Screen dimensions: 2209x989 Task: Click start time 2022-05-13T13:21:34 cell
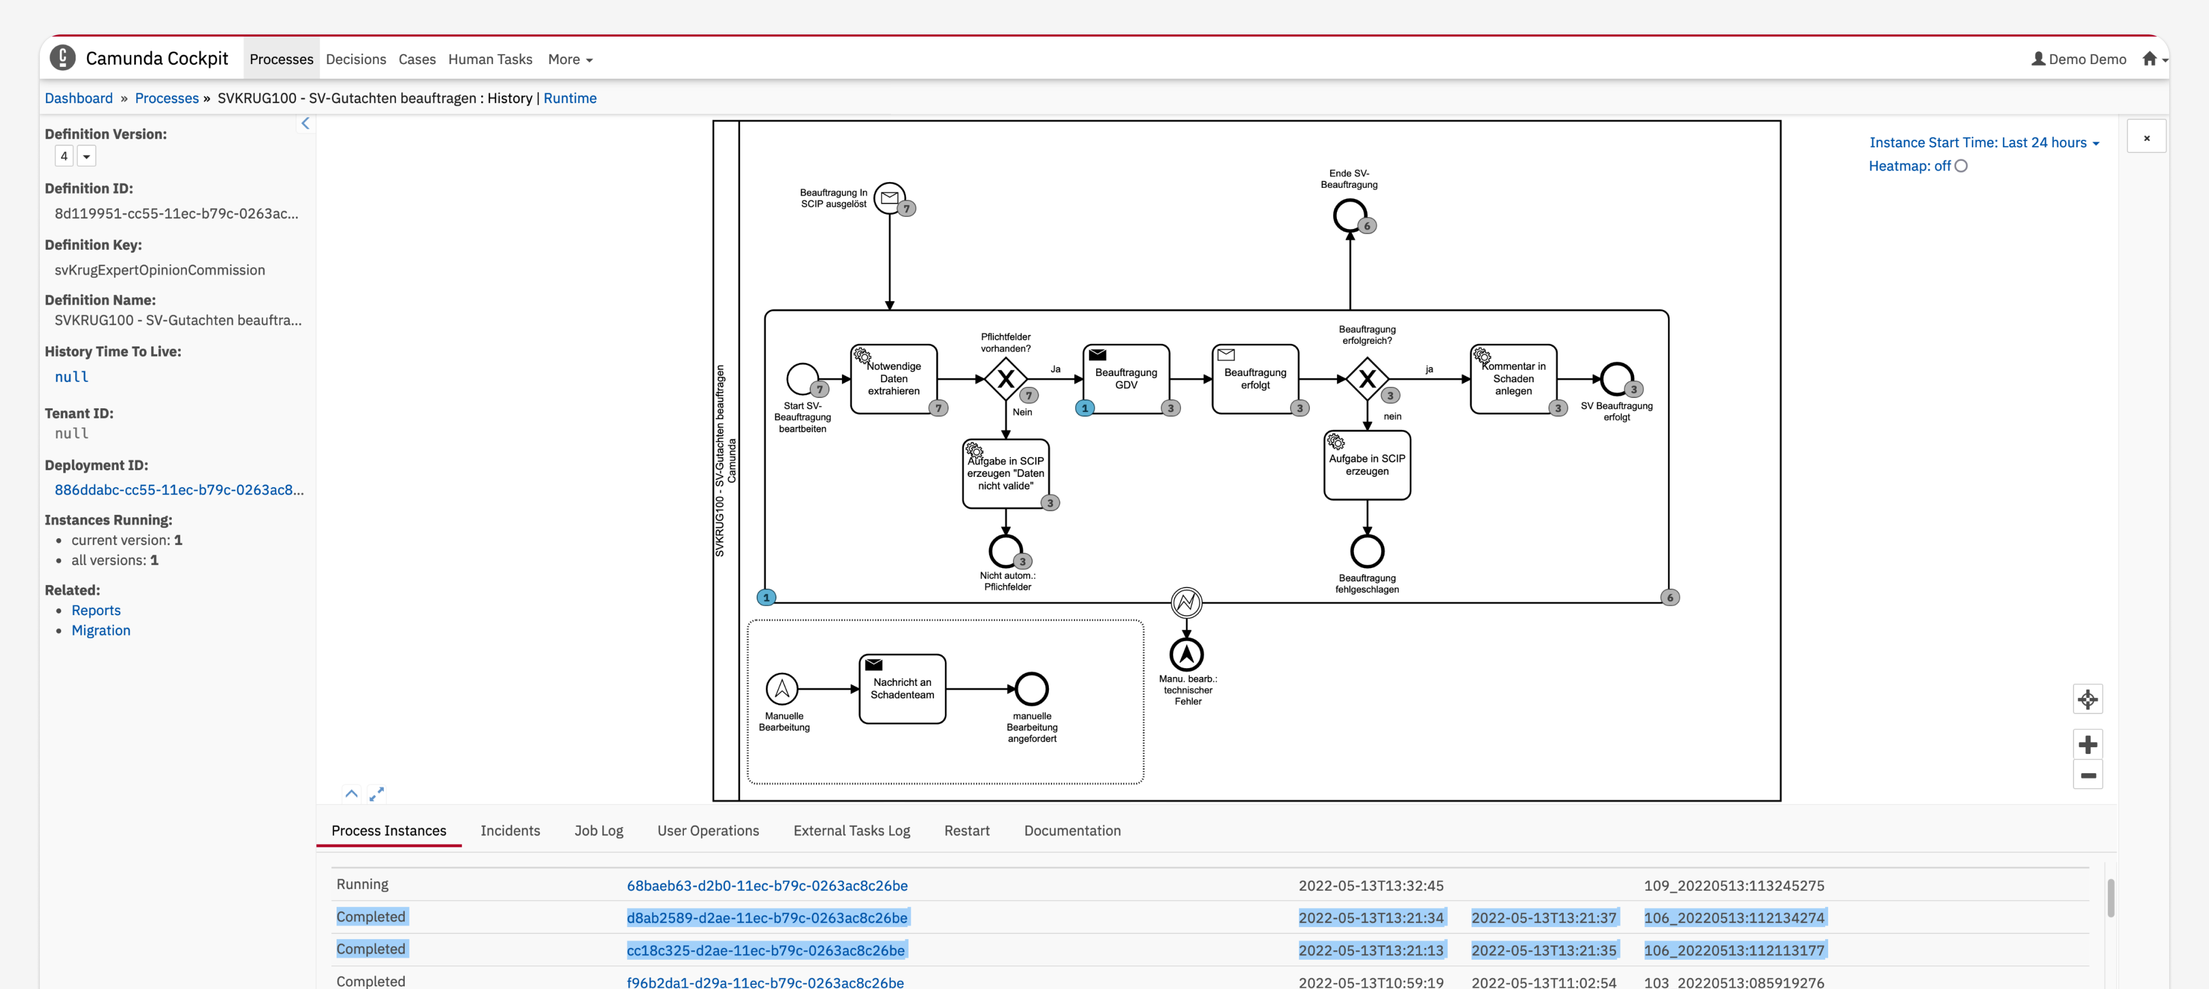(1371, 918)
